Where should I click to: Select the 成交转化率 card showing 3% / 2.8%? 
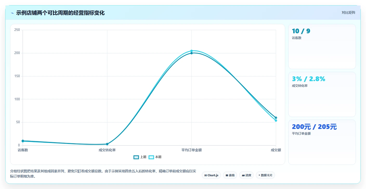(322, 94)
